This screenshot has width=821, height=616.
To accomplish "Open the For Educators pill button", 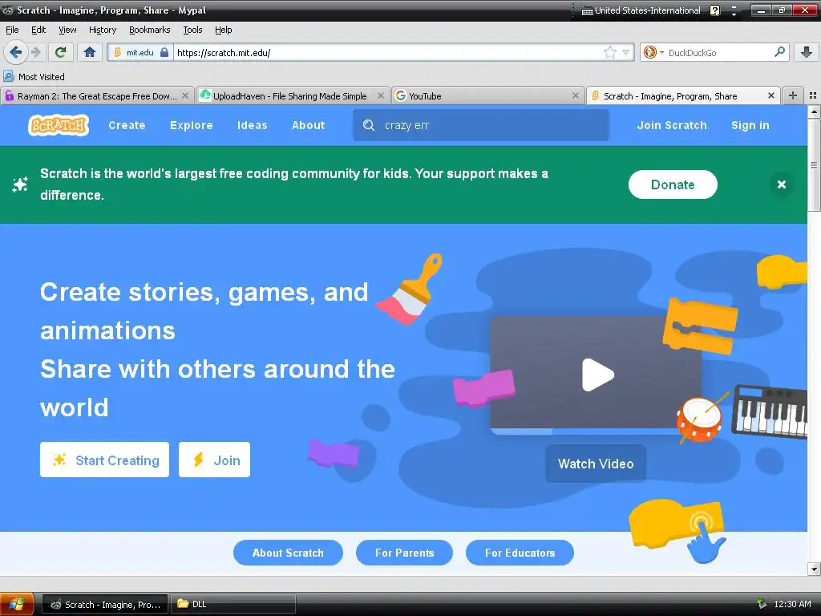I will [x=520, y=553].
